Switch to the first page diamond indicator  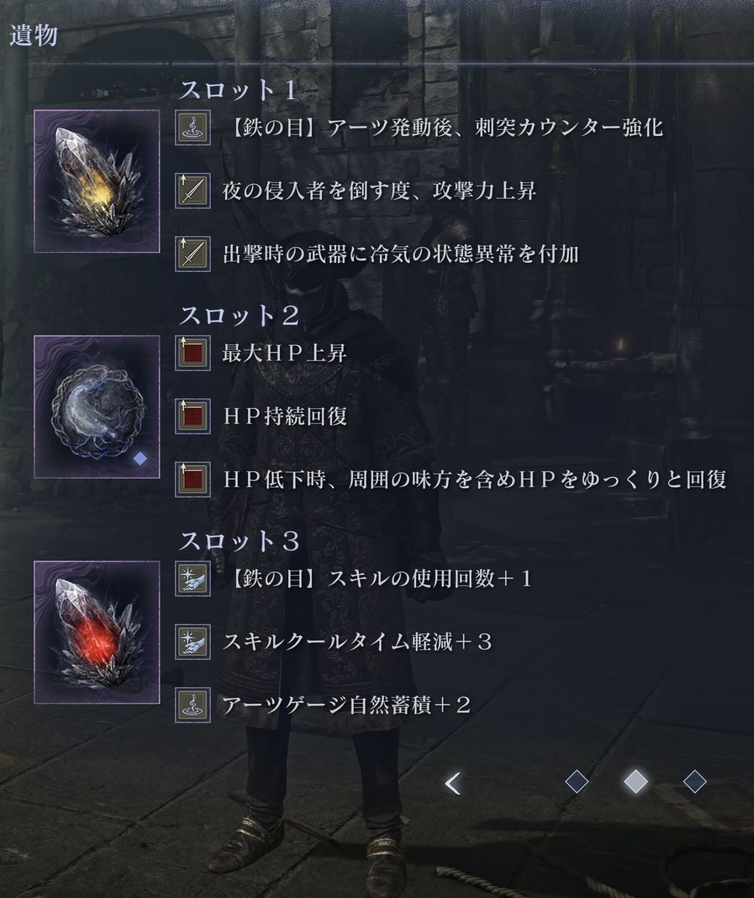coord(576,782)
